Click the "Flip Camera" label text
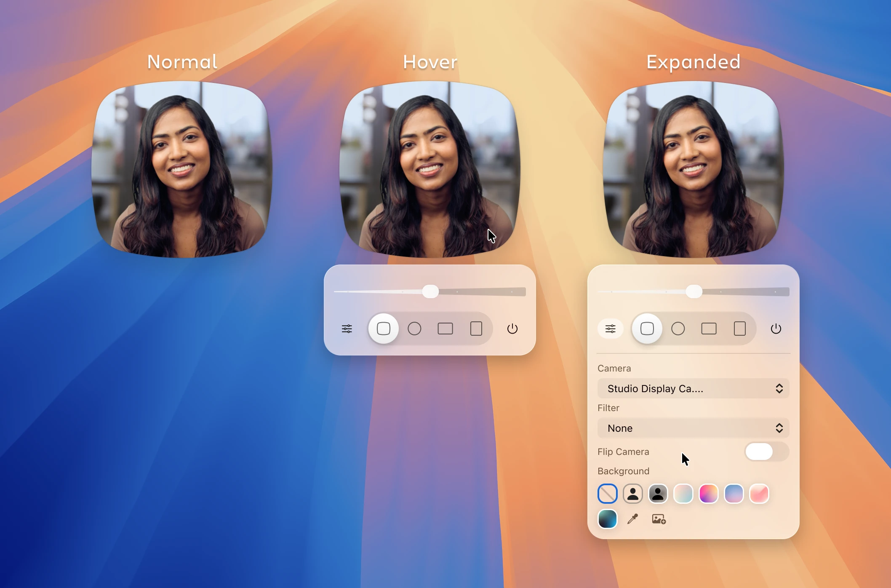Screen dimensions: 891x588 (623, 452)
